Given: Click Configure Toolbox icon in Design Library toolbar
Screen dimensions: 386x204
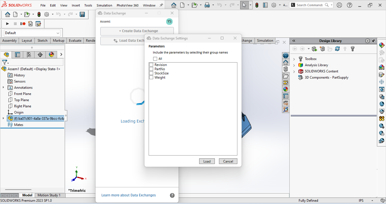Looking at the screenshot, I should click(353, 49).
